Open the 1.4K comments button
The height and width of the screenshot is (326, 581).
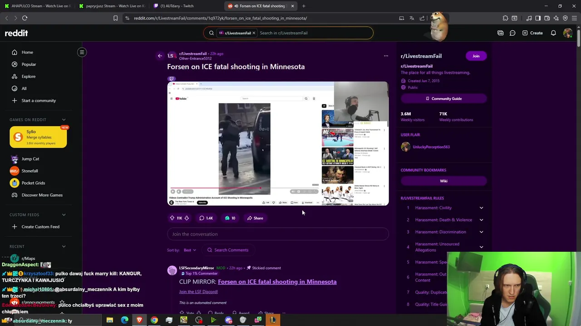(206, 218)
